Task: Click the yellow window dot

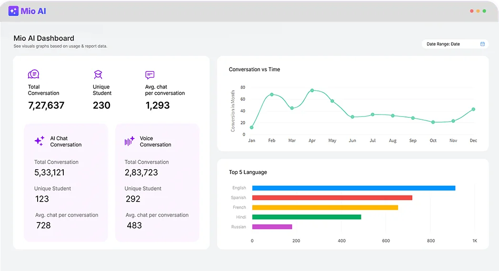Action: (x=478, y=11)
